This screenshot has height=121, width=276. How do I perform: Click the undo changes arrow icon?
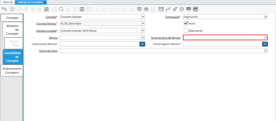pyautogui.click(x=4, y=9)
